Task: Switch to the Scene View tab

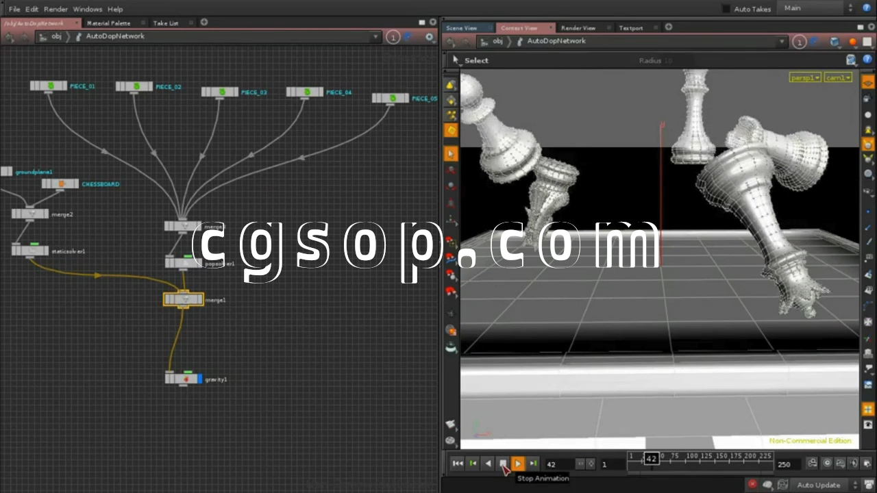Action: [x=461, y=28]
